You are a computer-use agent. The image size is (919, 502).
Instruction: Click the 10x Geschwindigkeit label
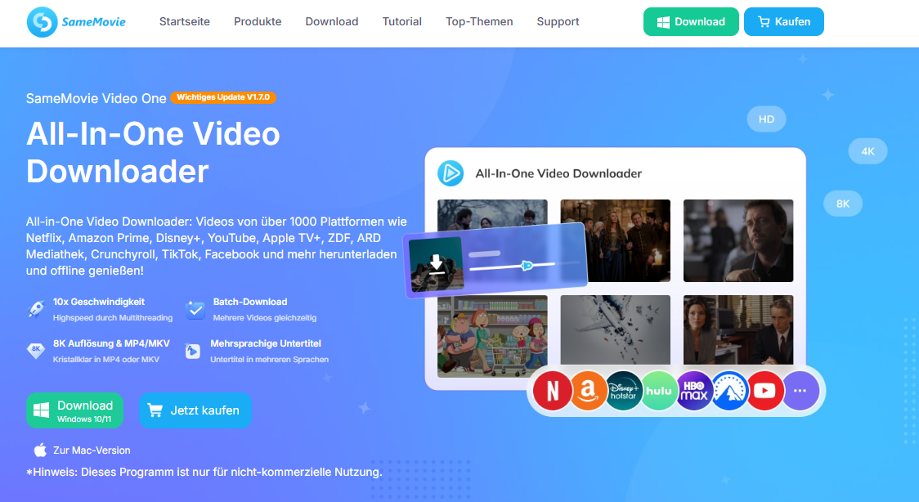pos(98,302)
